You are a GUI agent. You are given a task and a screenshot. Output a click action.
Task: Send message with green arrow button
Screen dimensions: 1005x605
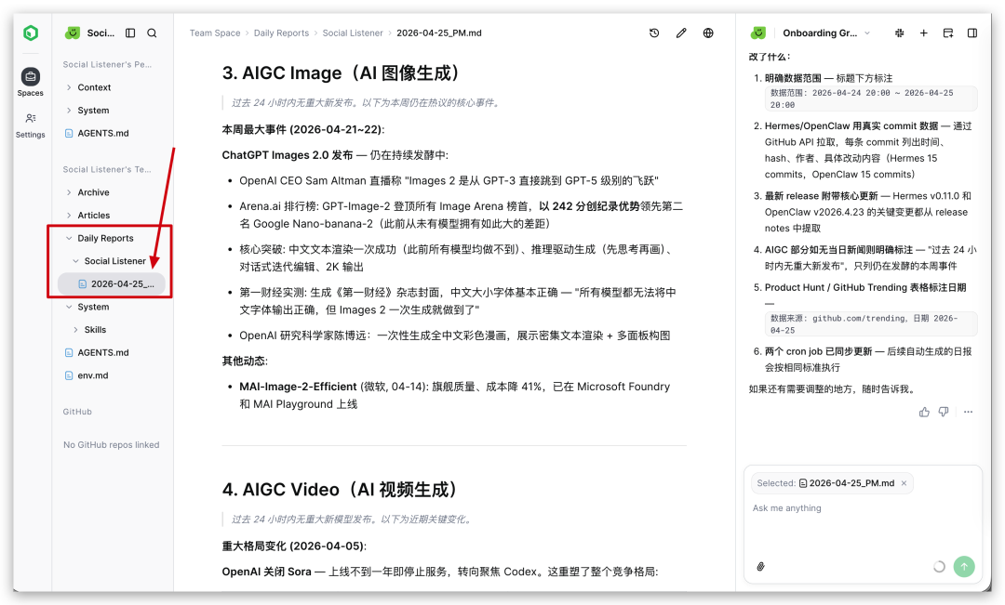click(964, 567)
